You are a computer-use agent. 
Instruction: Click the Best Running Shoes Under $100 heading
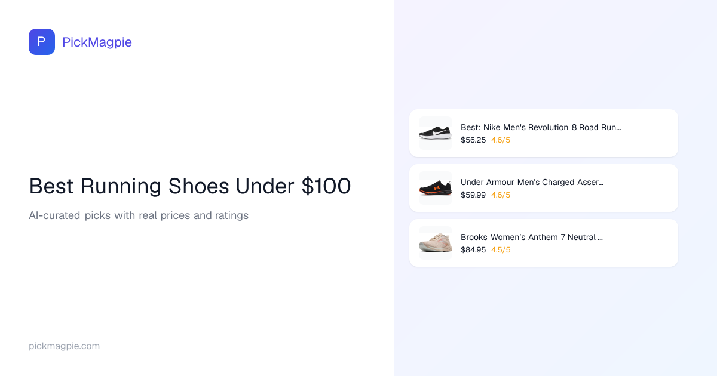pos(190,186)
